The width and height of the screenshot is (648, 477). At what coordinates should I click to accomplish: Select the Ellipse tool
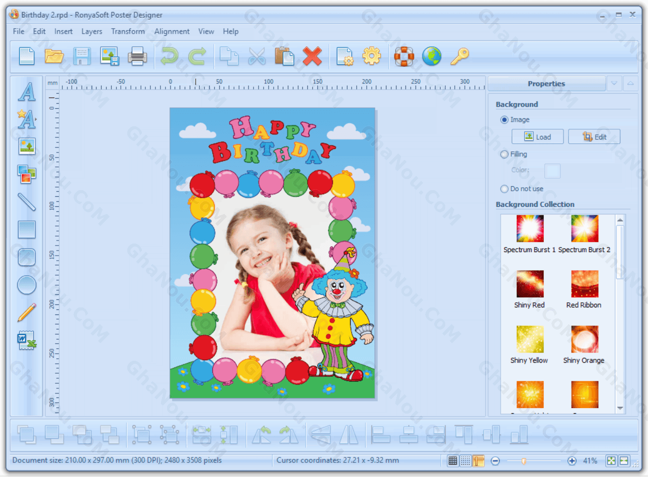[x=27, y=285]
